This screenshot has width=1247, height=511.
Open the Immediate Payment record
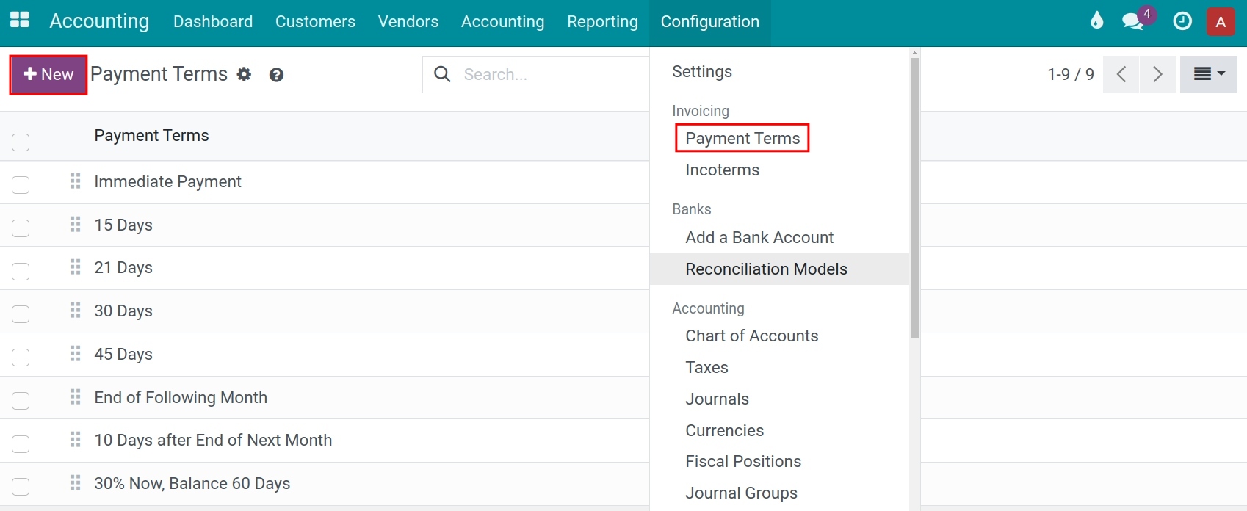pyautogui.click(x=167, y=181)
